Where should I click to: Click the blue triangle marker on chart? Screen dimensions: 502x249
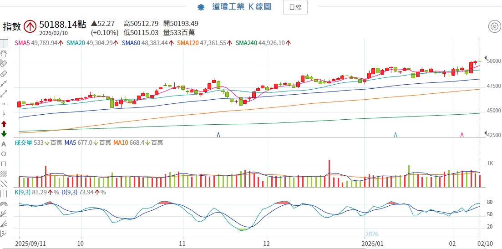pos(218,135)
